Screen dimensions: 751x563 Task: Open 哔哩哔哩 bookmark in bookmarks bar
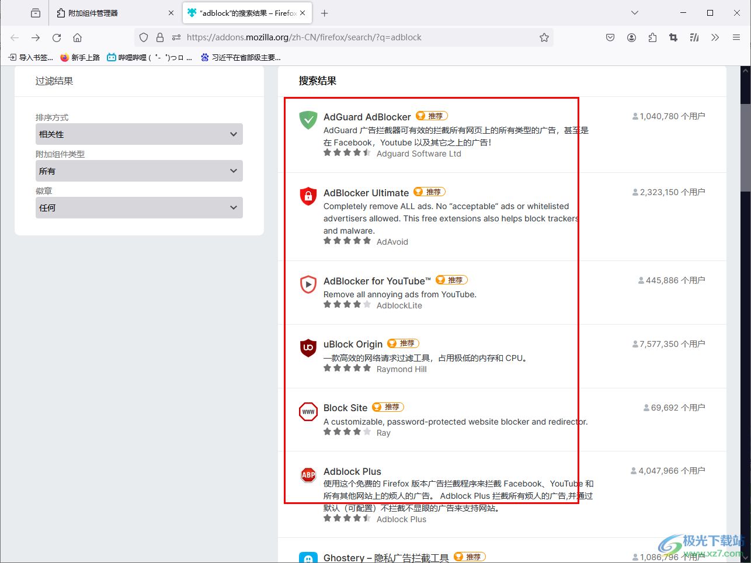coord(149,57)
